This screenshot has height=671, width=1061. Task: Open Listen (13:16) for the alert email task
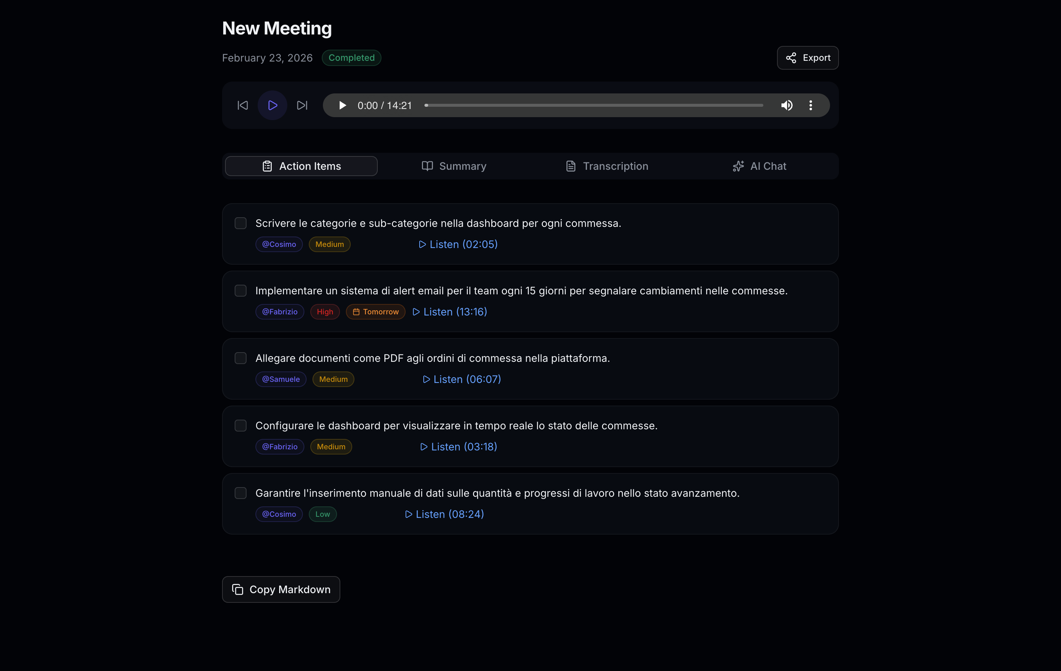point(449,311)
